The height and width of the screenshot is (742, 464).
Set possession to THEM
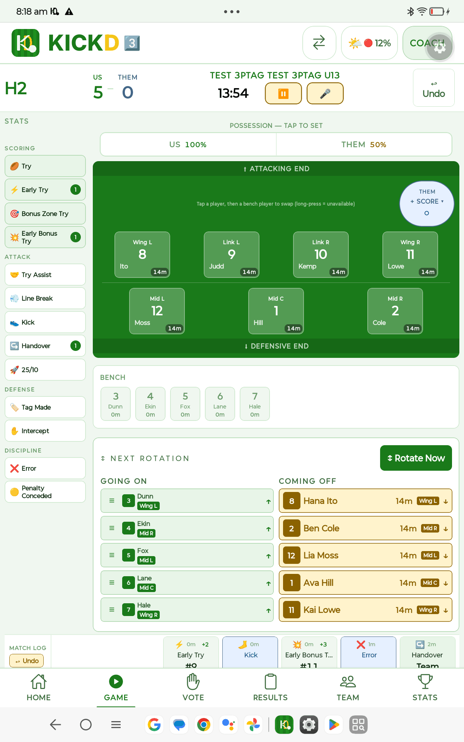364,145
